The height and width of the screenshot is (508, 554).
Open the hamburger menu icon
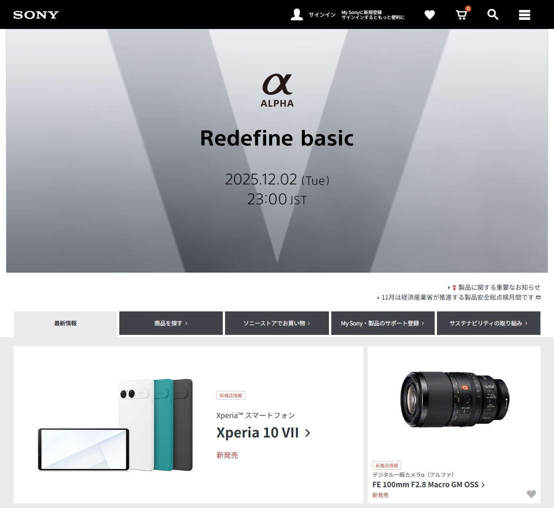click(525, 15)
